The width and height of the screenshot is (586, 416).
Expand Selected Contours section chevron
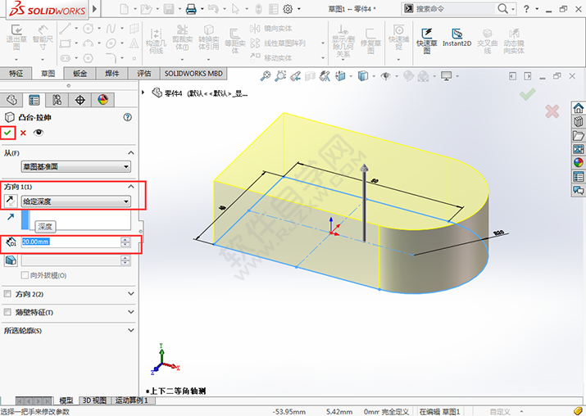[x=131, y=330]
